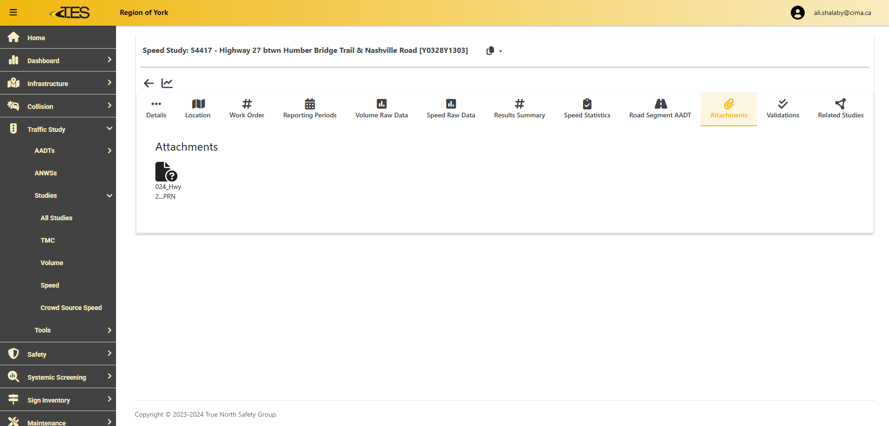This screenshot has width=889, height=426.
Task: Open the Road Segment AADT tab
Action: [x=660, y=109]
